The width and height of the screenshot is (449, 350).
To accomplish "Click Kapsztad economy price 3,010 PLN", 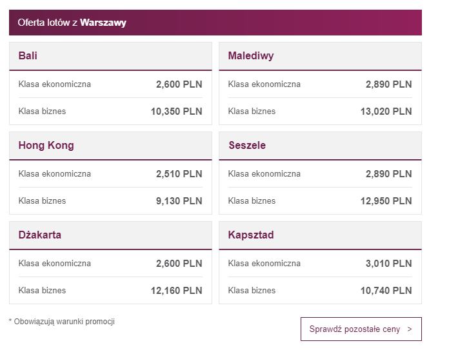I will [x=389, y=264].
